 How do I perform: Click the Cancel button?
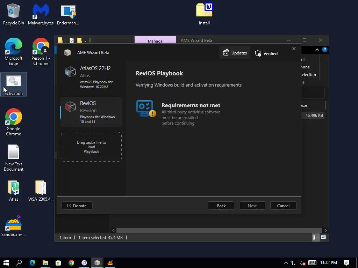point(283,206)
